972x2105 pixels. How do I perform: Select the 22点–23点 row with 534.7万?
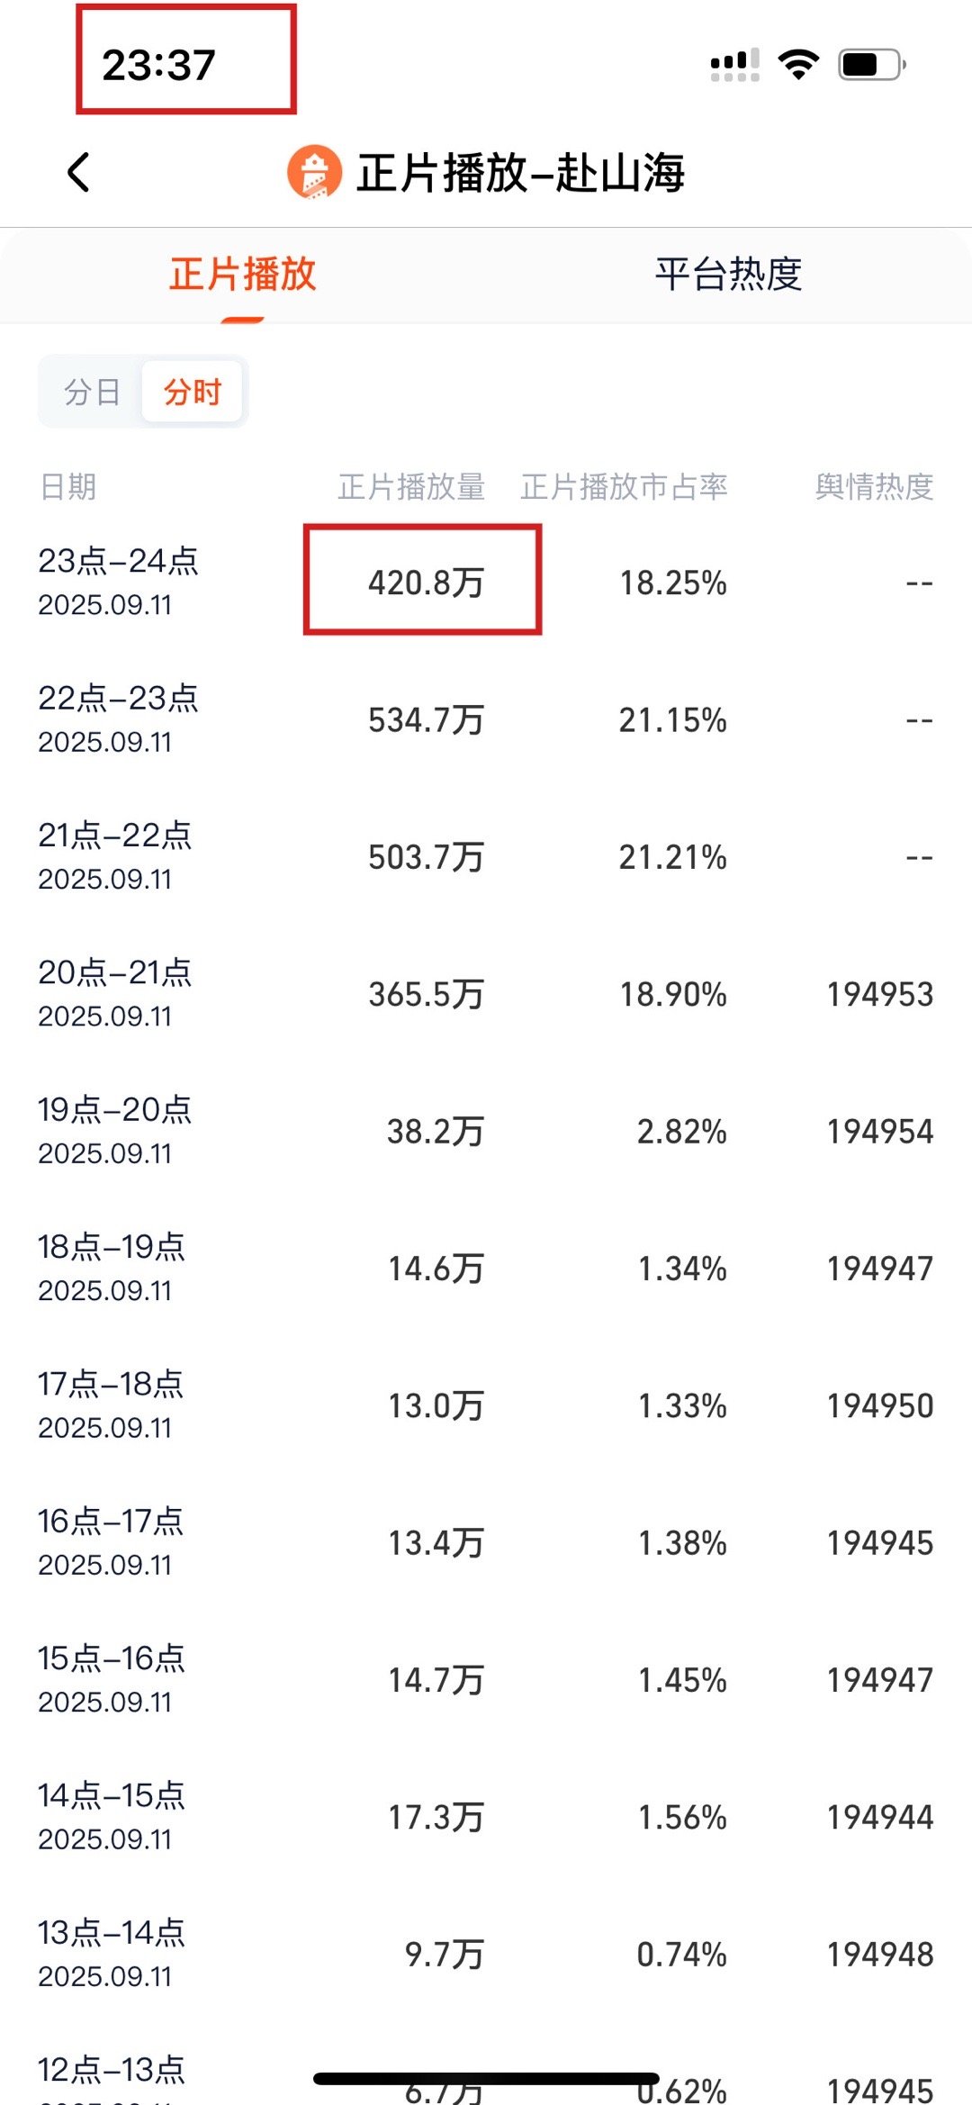tap(486, 719)
